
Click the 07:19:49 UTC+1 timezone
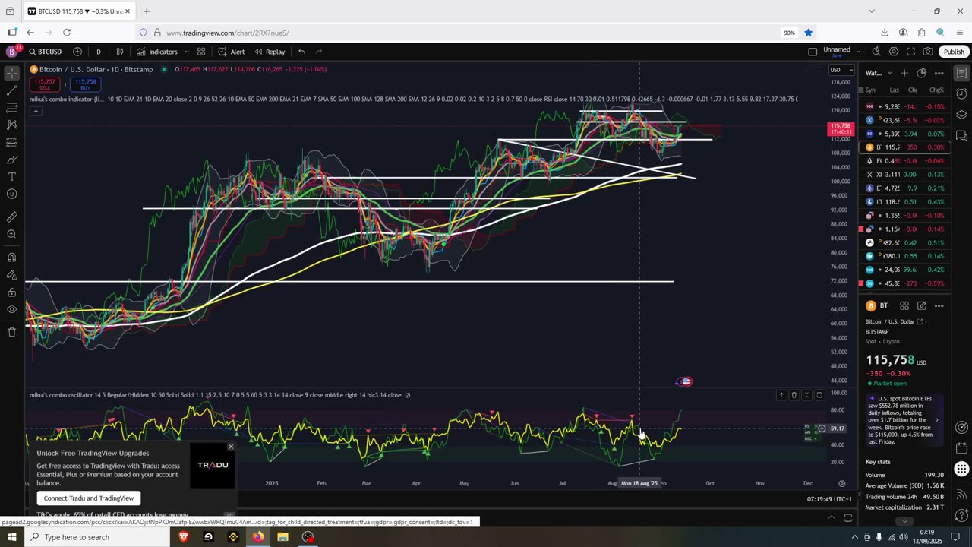[x=831, y=499]
